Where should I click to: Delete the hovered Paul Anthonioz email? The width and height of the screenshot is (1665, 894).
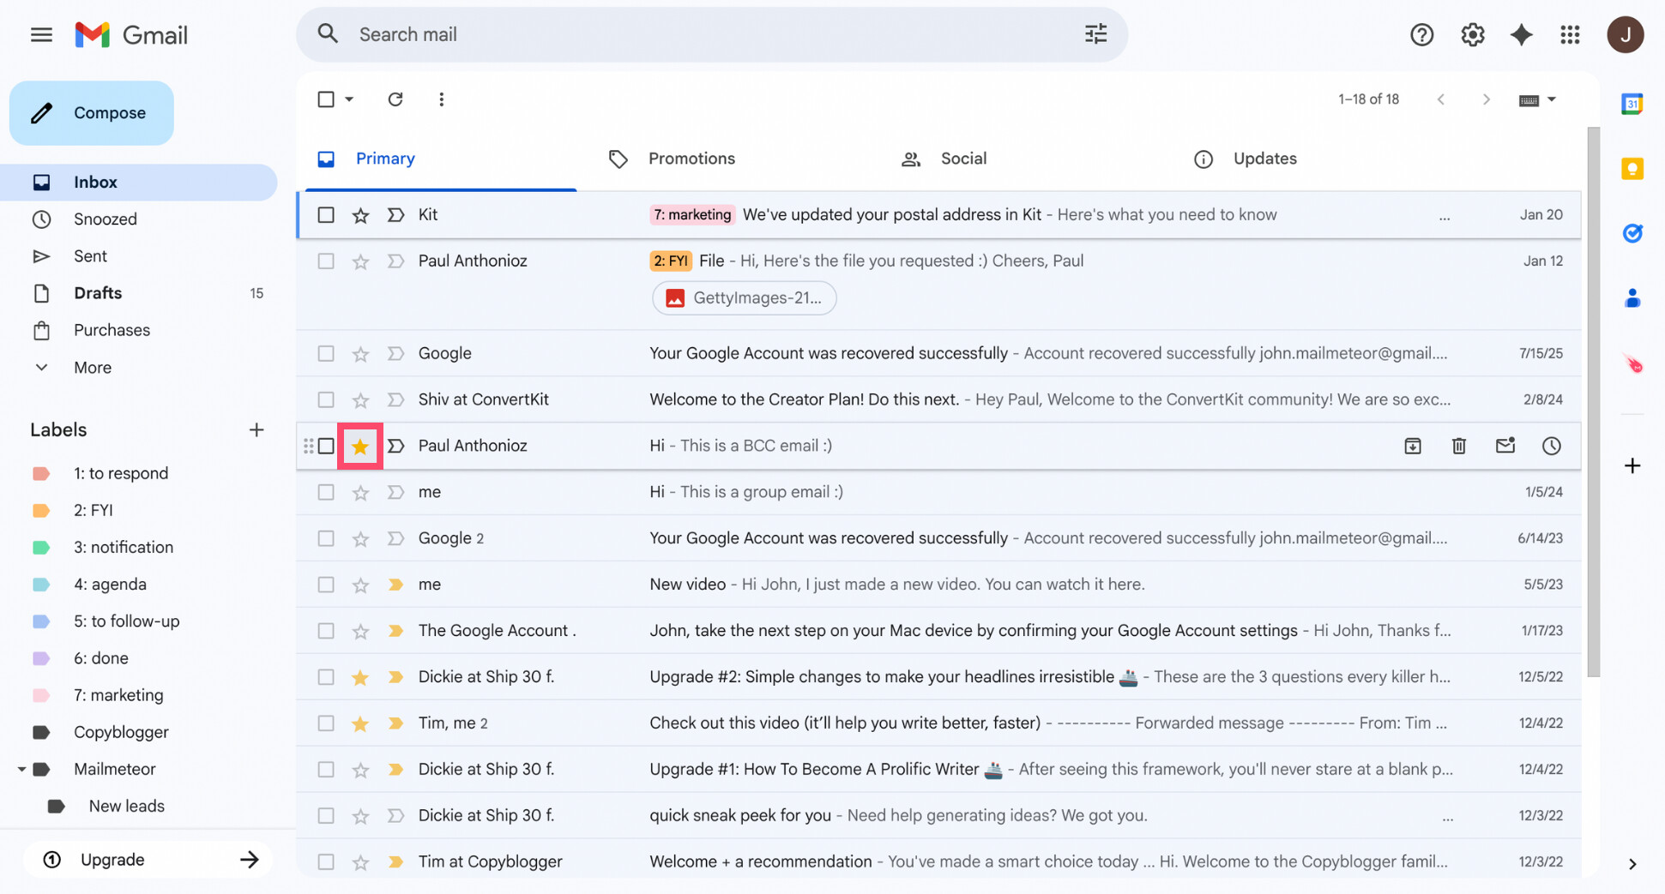[1458, 446]
